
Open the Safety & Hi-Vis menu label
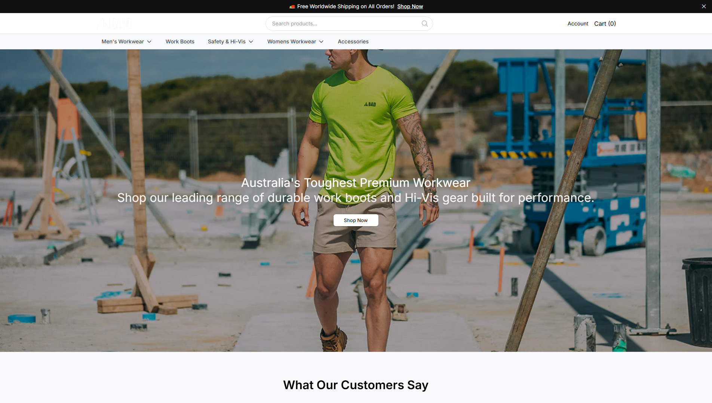pyautogui.click(x=227, y=41)
